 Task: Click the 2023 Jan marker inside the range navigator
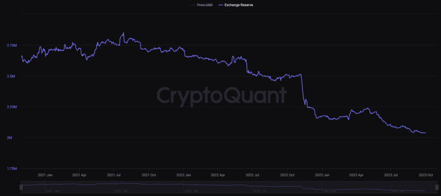click(330, 191)
